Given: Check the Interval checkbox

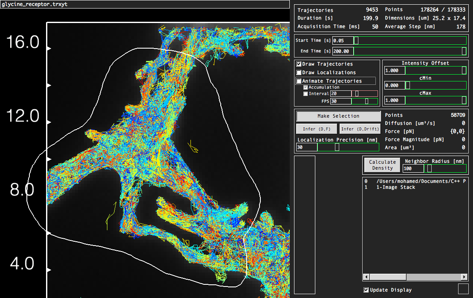Looking at the screenshot, I should (x=306, y=94).
